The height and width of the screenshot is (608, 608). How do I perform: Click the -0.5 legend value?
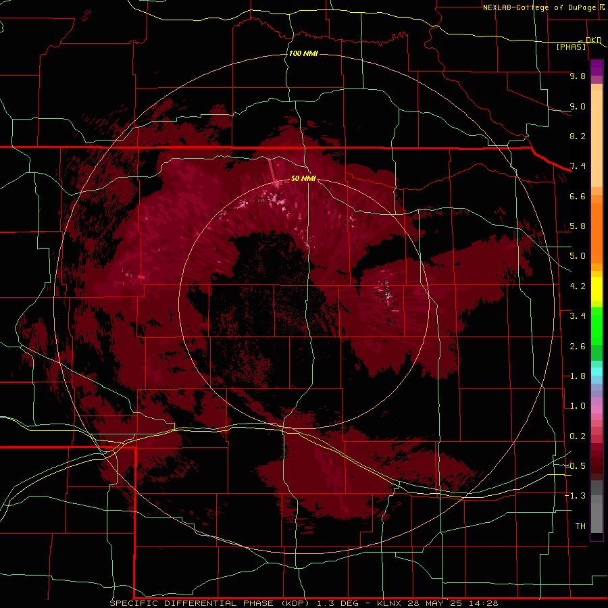[x=575, y=466]
